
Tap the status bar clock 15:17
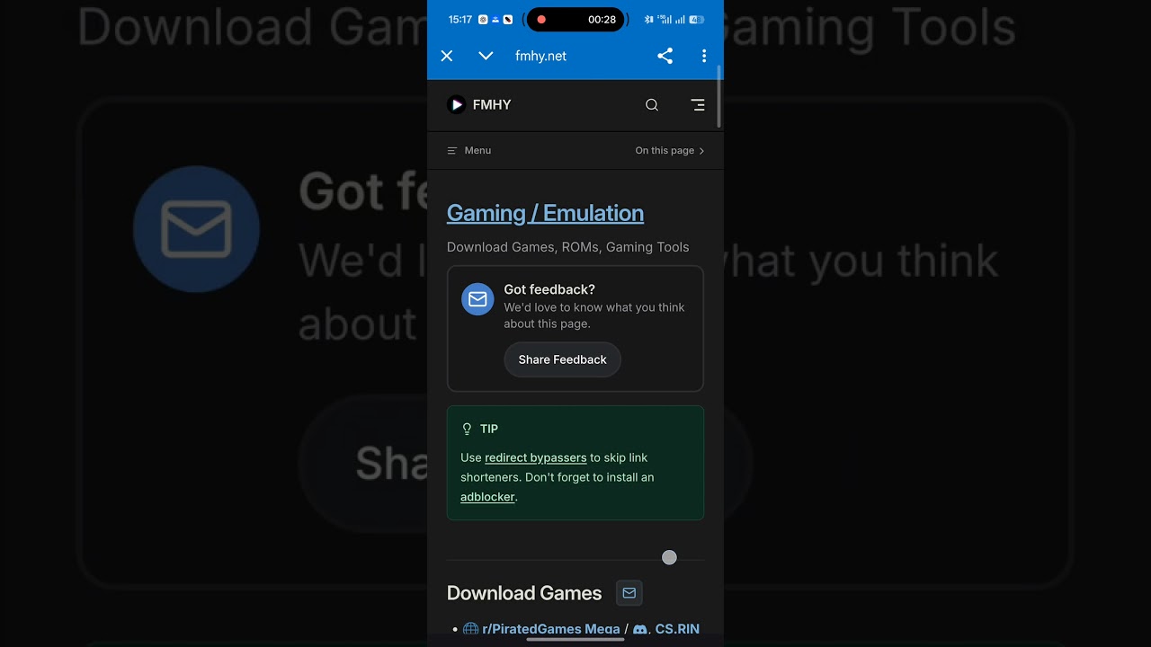click(460, 19)
